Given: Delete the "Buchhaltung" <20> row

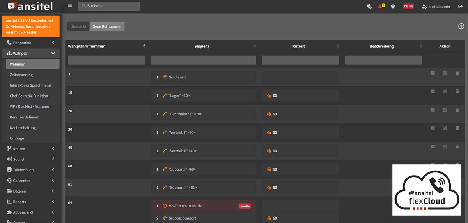Looking at the screenshot, I should click(457, 110).
